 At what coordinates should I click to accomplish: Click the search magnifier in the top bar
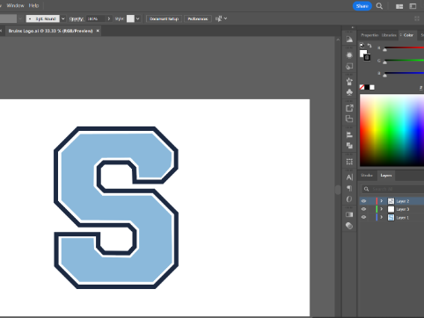379,6
